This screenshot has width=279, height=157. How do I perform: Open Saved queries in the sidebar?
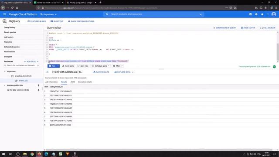tap(10, 32)
